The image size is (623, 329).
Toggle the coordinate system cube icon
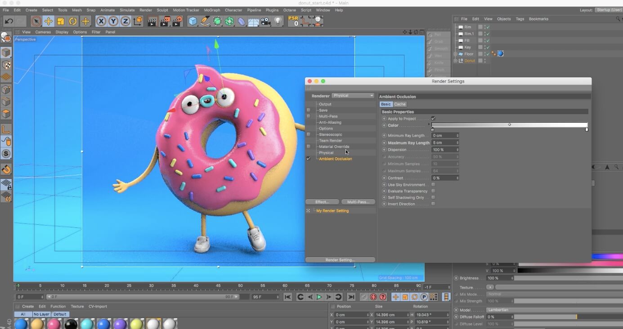tap(138, 21)
